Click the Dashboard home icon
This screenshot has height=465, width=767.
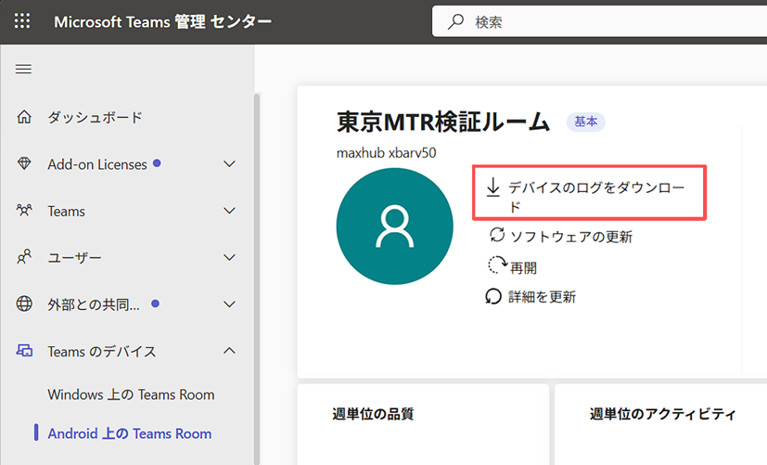tap(25, 118)
